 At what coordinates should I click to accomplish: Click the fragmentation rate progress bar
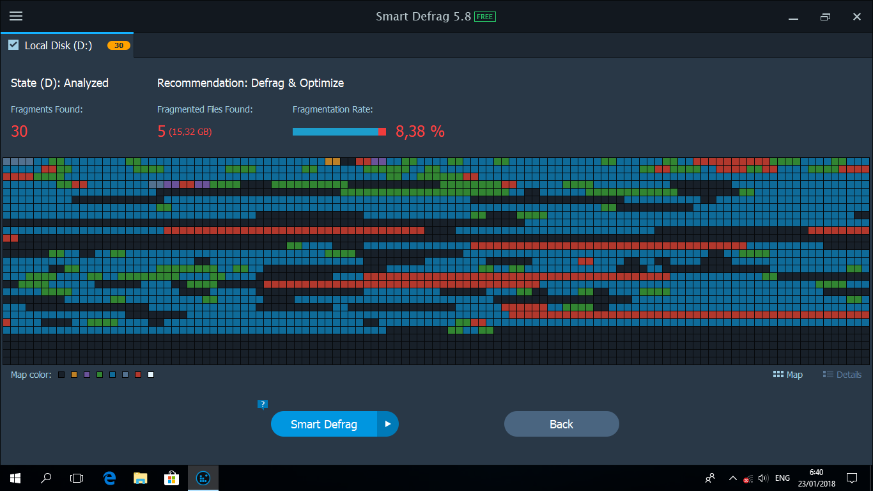point(339,131)
